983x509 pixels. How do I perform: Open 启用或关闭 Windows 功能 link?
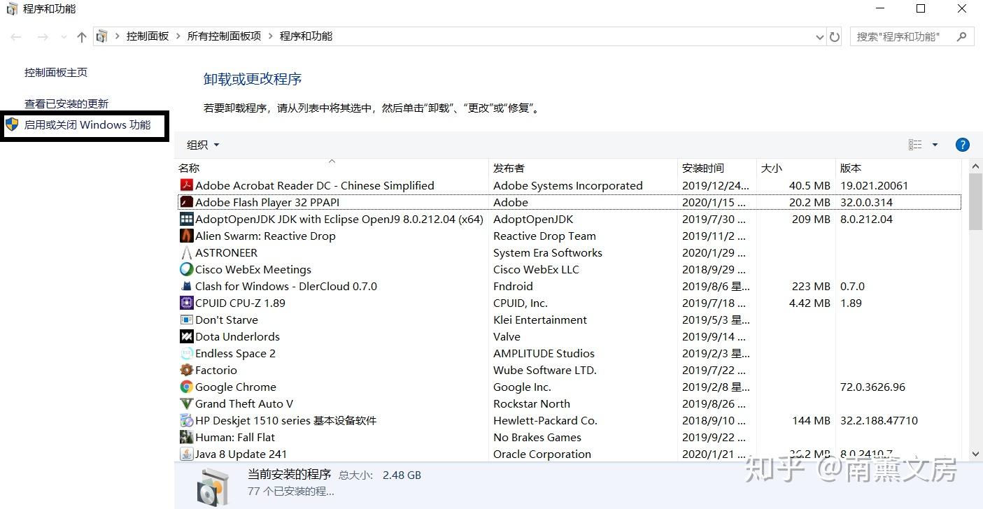87,125
